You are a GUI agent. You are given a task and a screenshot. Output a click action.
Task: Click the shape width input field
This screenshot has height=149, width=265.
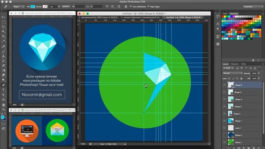tap(80, 7)
